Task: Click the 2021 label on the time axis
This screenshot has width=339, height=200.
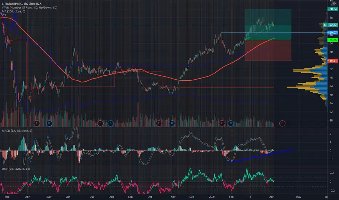Action: tap(212, 197)
